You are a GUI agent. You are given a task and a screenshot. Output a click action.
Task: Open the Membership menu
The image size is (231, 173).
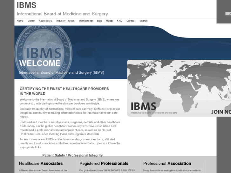85,21
